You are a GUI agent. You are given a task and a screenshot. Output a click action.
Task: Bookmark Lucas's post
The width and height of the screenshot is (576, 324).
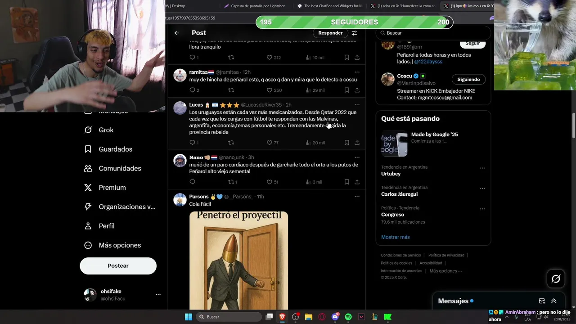pyautogui.click(x=346, y=143)
